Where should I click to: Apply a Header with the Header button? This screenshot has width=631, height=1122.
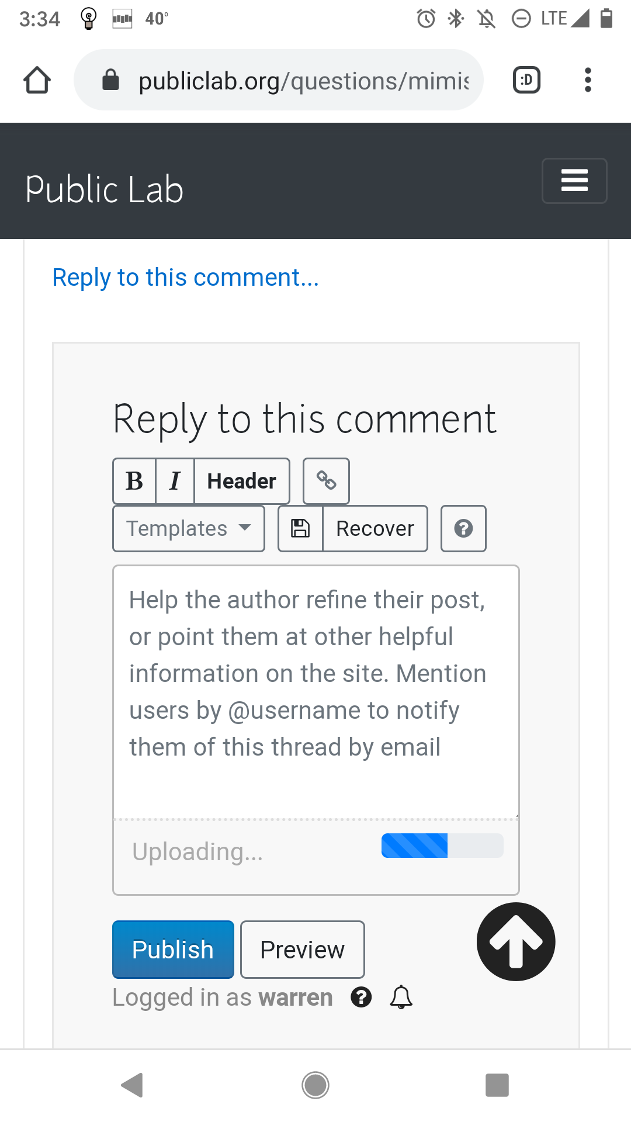pos(241,481)
